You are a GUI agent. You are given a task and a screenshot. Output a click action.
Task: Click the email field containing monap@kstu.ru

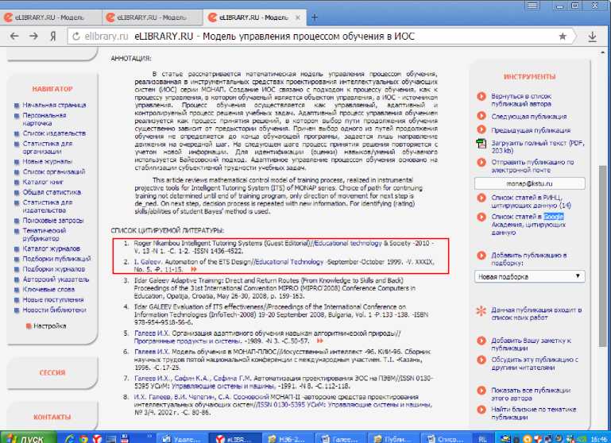coord(529,183)
